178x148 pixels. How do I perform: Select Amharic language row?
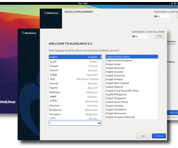(75, 97)
